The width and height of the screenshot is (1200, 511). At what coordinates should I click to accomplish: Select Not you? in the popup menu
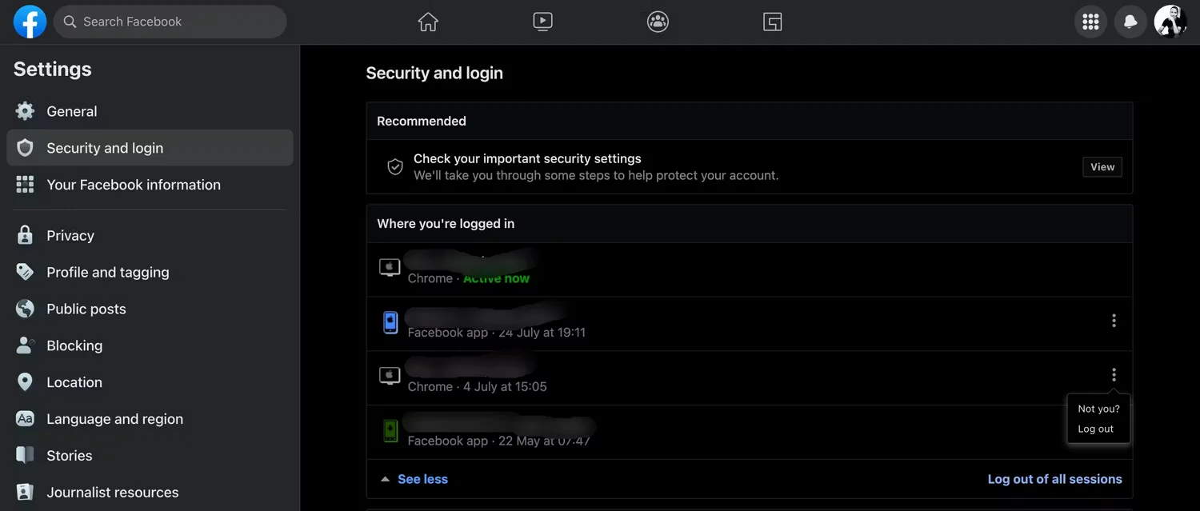point(1098,409)
